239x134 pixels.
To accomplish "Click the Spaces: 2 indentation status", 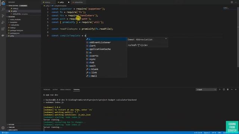I will (x=207, y=133).
